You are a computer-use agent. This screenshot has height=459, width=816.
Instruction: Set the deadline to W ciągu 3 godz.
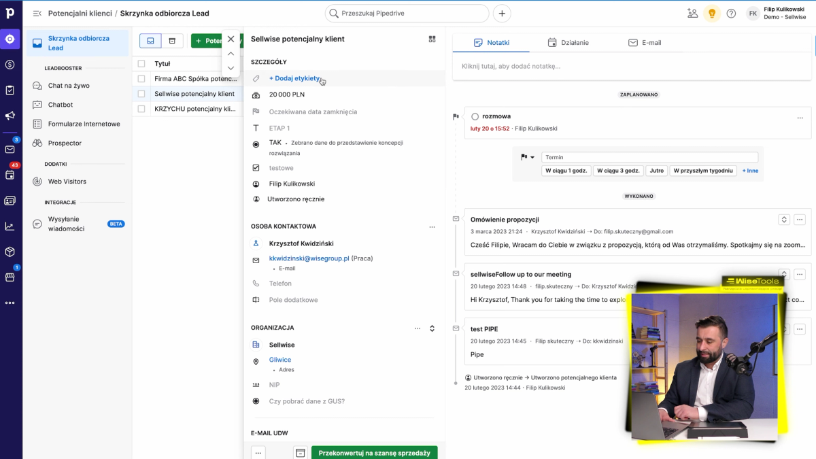[x=617, y=171]
